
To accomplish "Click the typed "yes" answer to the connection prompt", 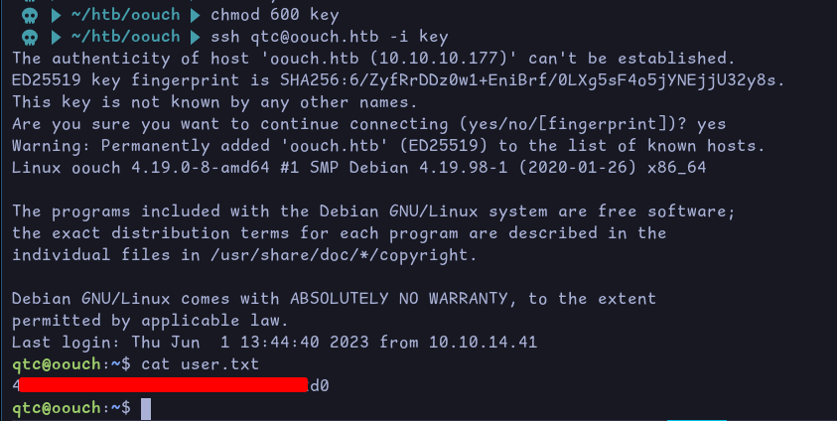I will click(x=712, y=124).
